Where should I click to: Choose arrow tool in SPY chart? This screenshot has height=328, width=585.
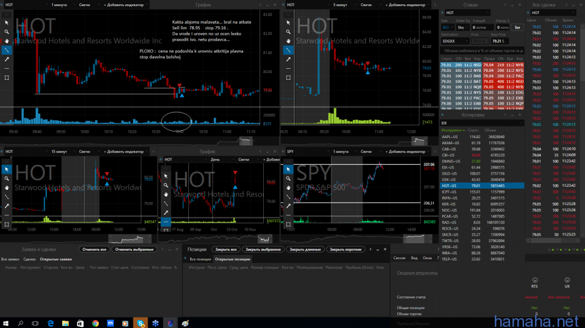point(288,206)
